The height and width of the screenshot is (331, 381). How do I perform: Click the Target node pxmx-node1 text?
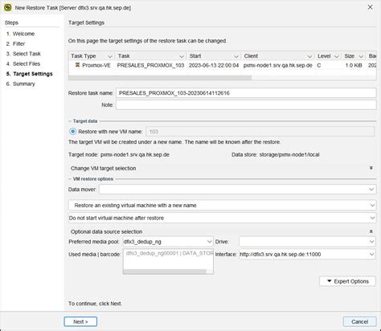coord(119,155)
